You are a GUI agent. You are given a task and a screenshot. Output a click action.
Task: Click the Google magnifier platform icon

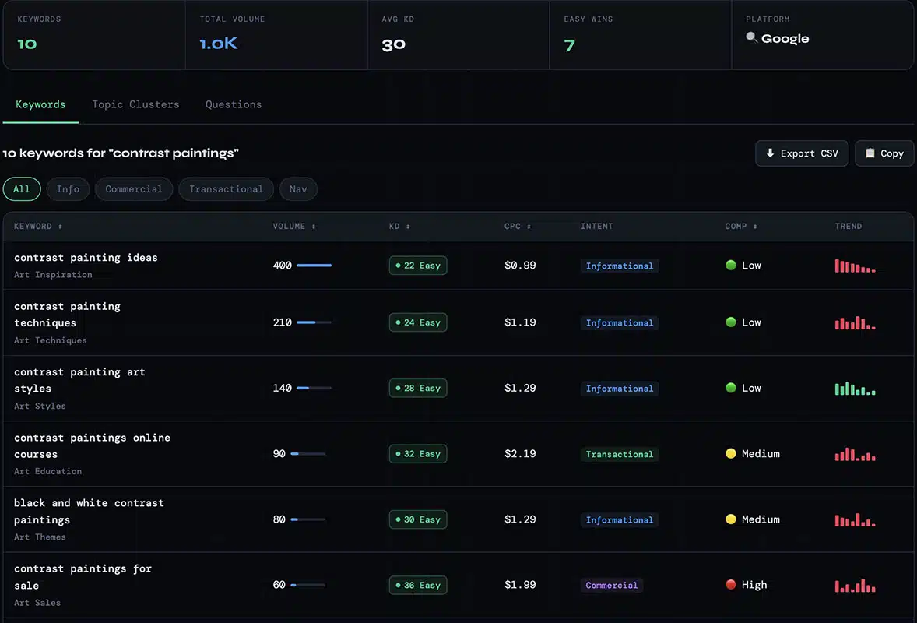click(x=751, y=37)
